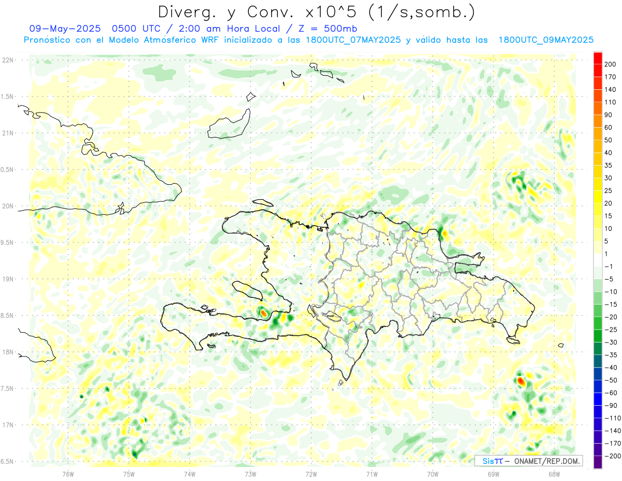Click the '73W' longitude label
Image resolution: width=622 pixels, height=481 pixels.
coord(250,474)
